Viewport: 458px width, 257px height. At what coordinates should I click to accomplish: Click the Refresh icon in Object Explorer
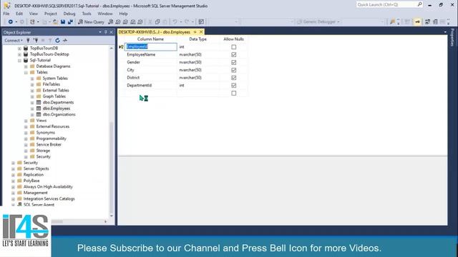[57, 41]
